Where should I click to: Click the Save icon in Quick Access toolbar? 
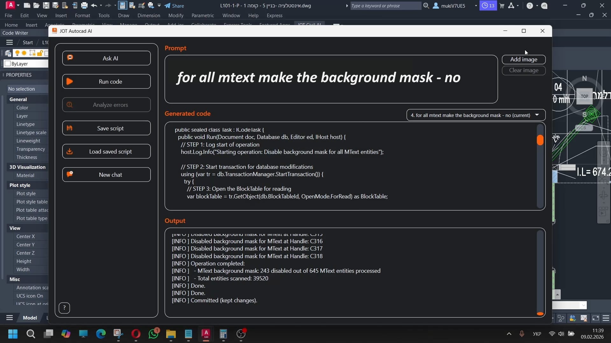point(46,5)
